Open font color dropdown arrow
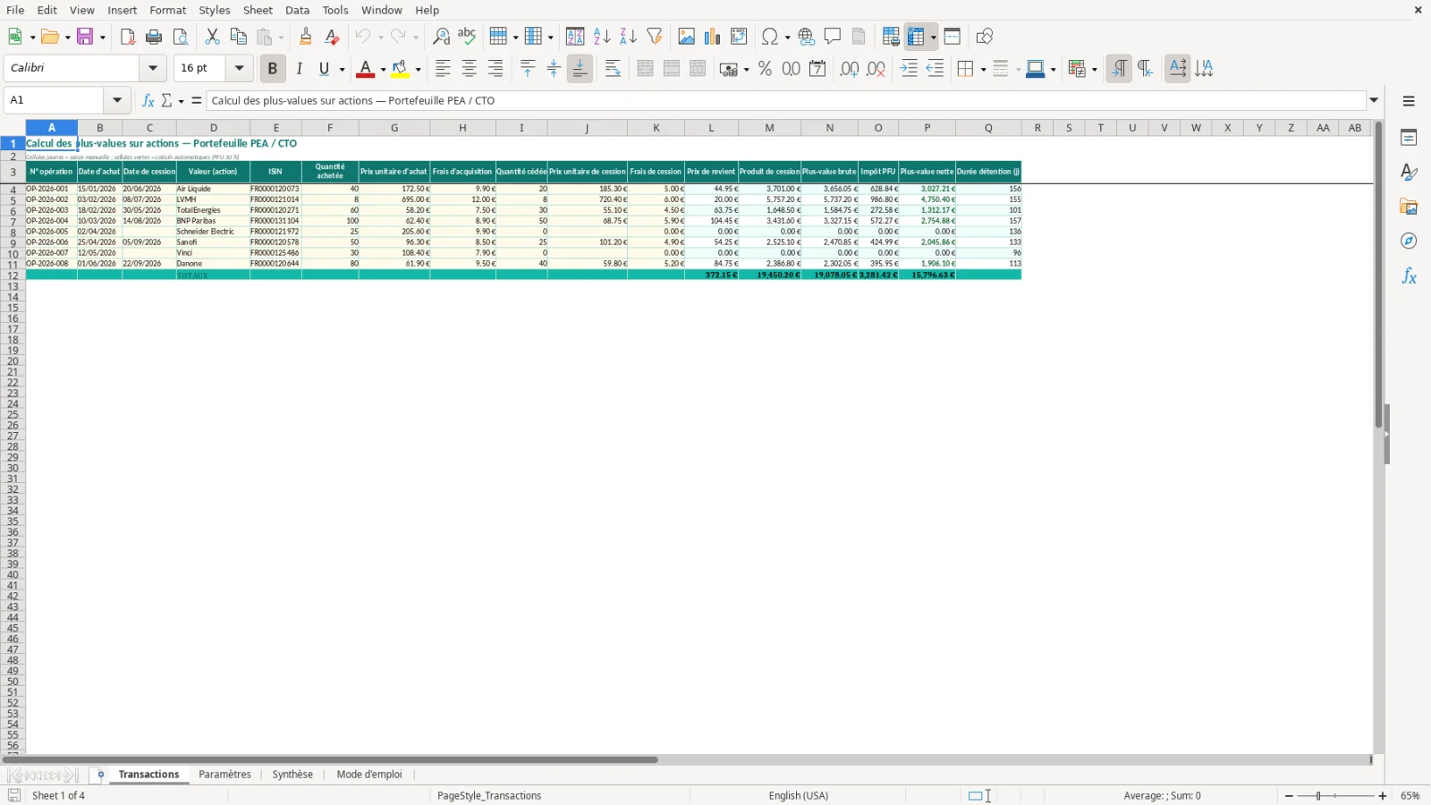1431x805 pixels. [x=383, y=70]
